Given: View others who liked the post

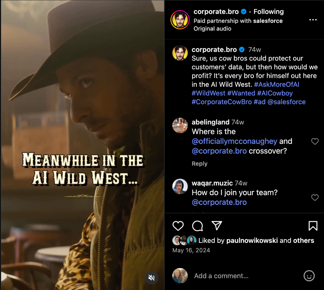Looking at the screenshot, I should (303, 241).
